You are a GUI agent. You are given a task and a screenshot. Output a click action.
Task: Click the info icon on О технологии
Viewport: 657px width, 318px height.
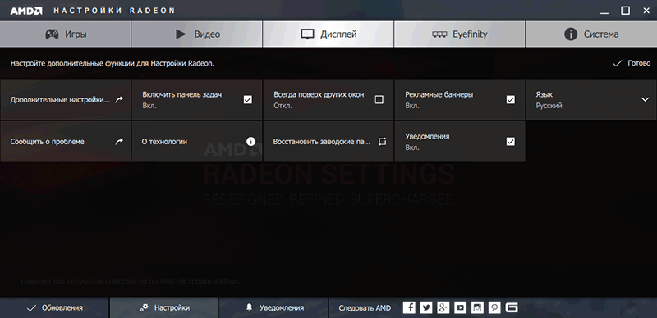pos(250,142)
